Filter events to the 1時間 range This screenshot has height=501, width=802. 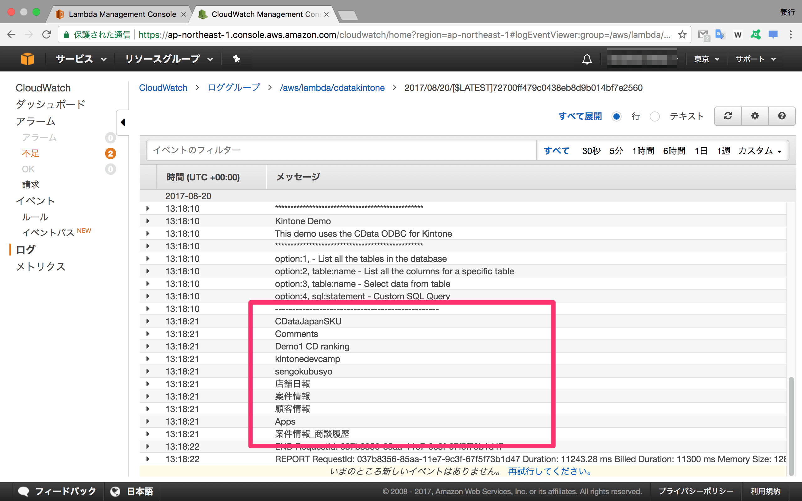click(x=643, y=151)
